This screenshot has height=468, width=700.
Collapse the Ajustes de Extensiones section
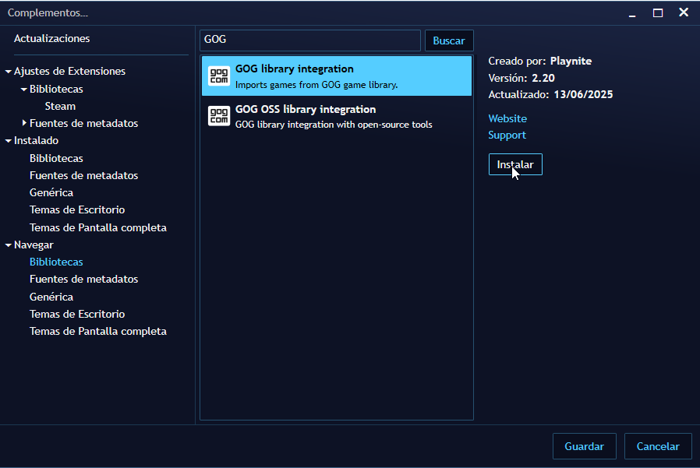point(9,71)
